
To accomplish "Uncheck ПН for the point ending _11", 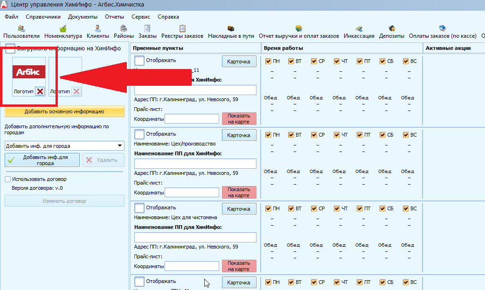I will click(268, 61).
